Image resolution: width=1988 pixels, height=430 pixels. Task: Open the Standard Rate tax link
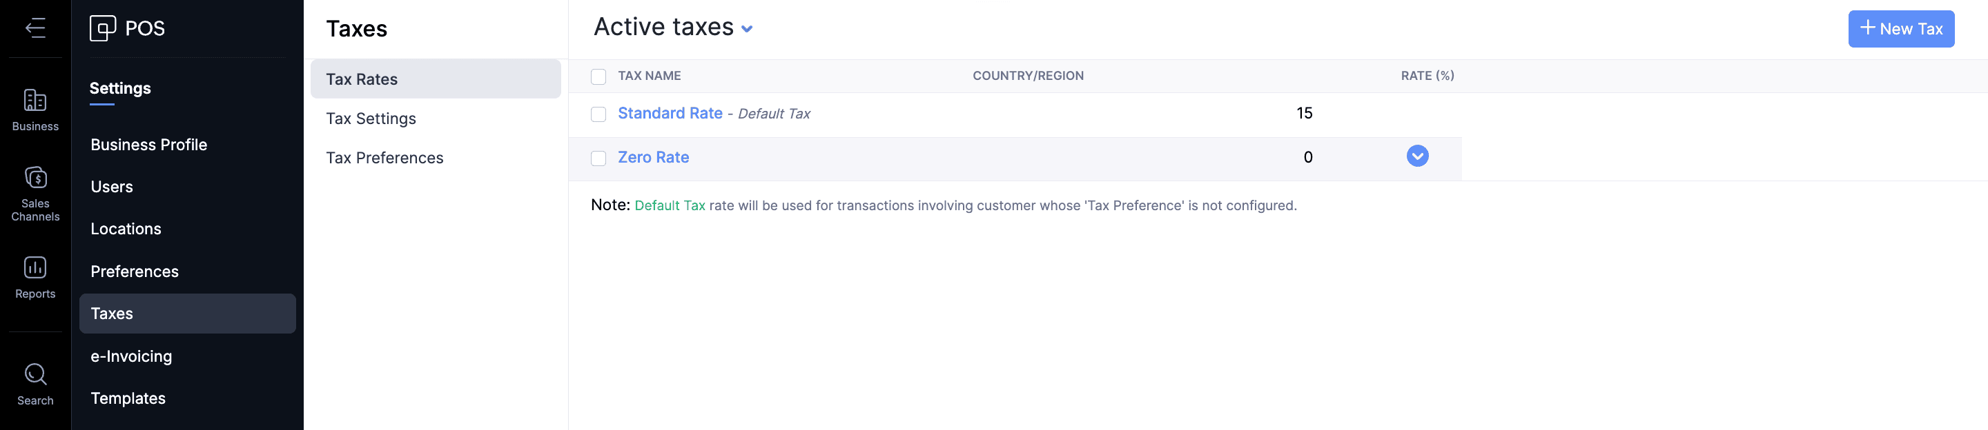(x=670, y=113)
